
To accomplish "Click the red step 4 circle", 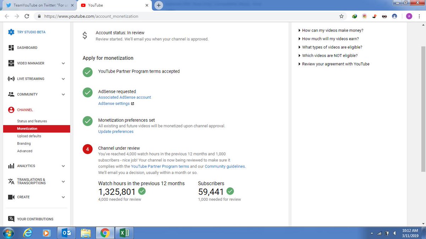I will click(x=87, y=149).
